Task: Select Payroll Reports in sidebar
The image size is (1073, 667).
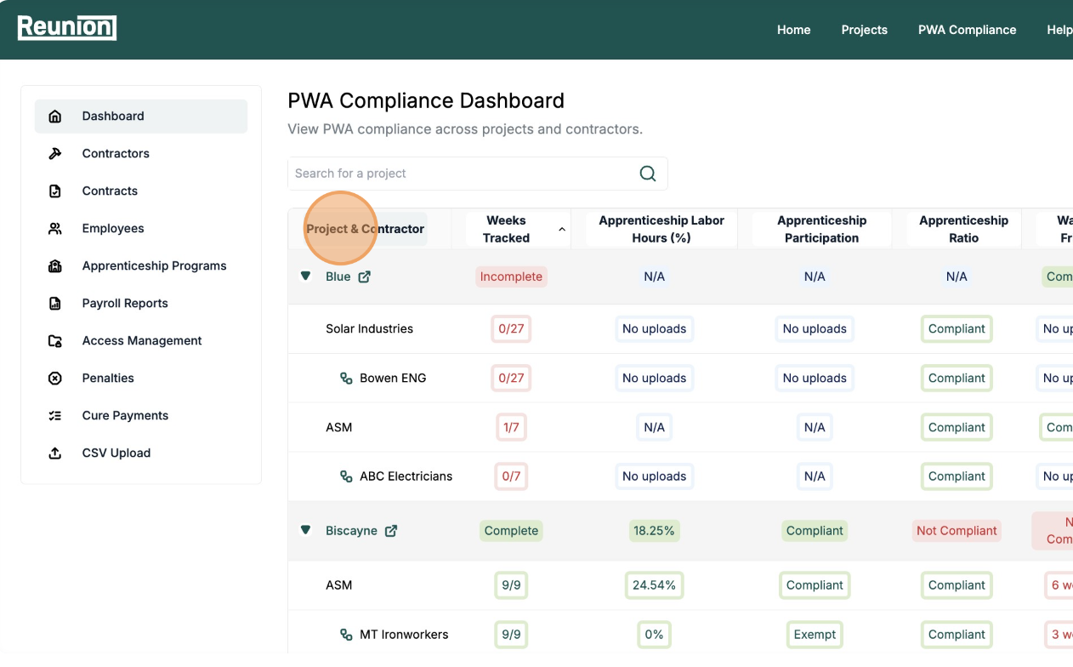Action: point(125,304)
